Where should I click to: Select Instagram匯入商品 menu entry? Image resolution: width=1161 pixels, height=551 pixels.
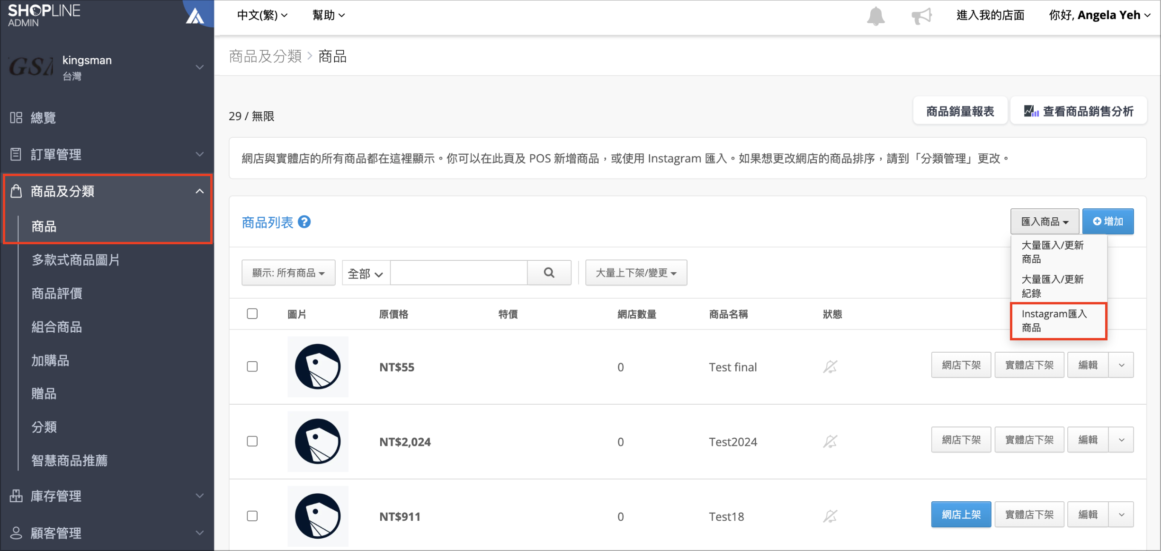coord(1058,320)
